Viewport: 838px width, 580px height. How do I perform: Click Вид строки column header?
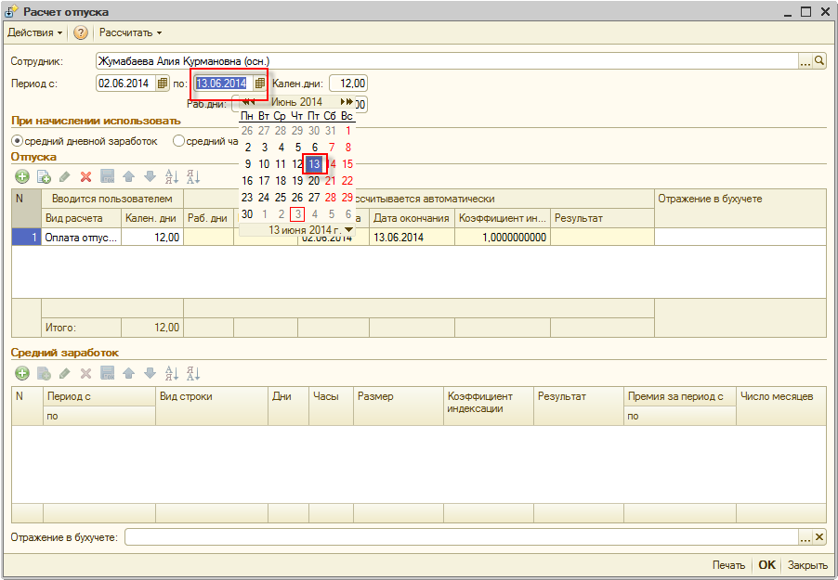coord(212,406)
